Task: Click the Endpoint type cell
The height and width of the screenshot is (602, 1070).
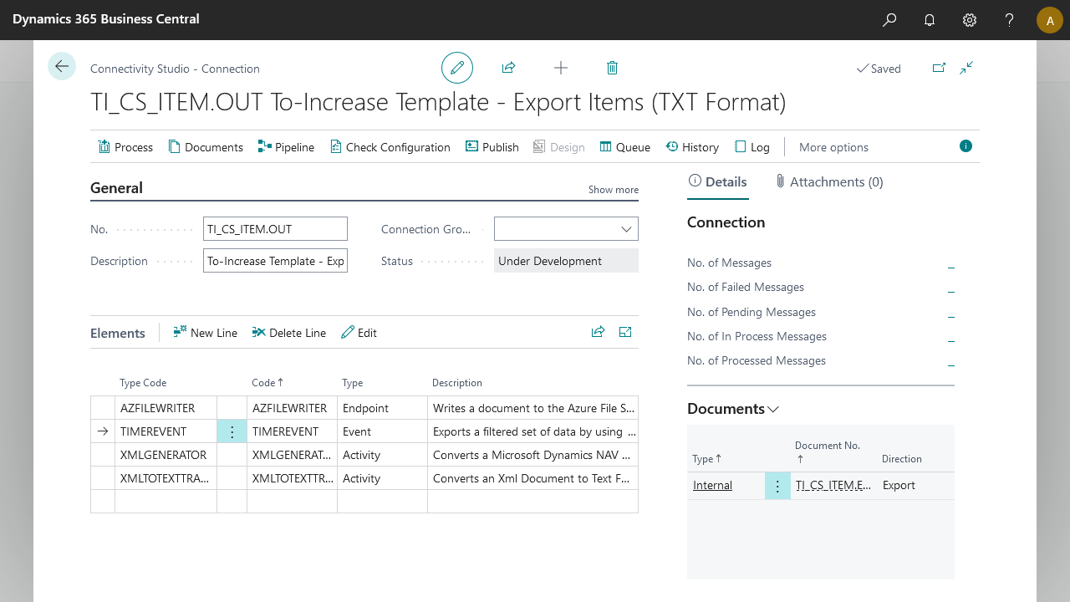Action: pos(382,408)
